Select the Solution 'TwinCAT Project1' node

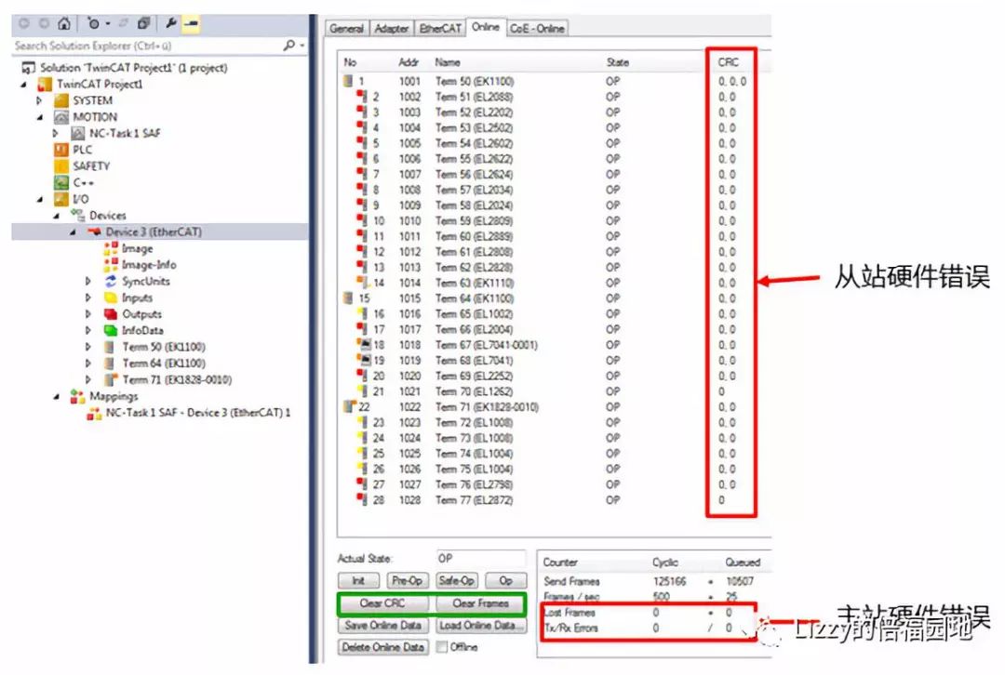[133, 67]
